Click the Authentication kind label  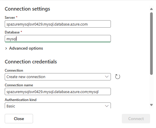[x=21, y=100]
